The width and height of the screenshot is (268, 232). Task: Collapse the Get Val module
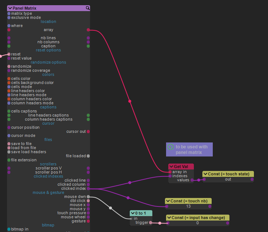click(x=171, y=167)
